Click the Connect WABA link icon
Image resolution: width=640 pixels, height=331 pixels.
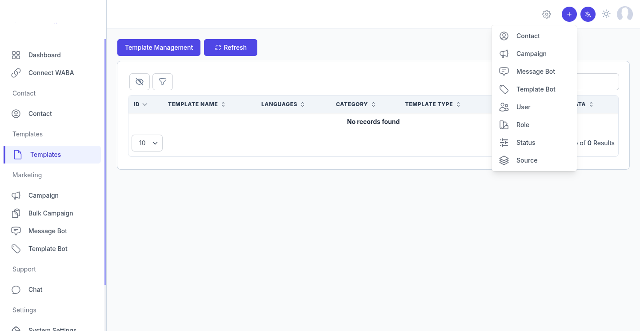16,73
